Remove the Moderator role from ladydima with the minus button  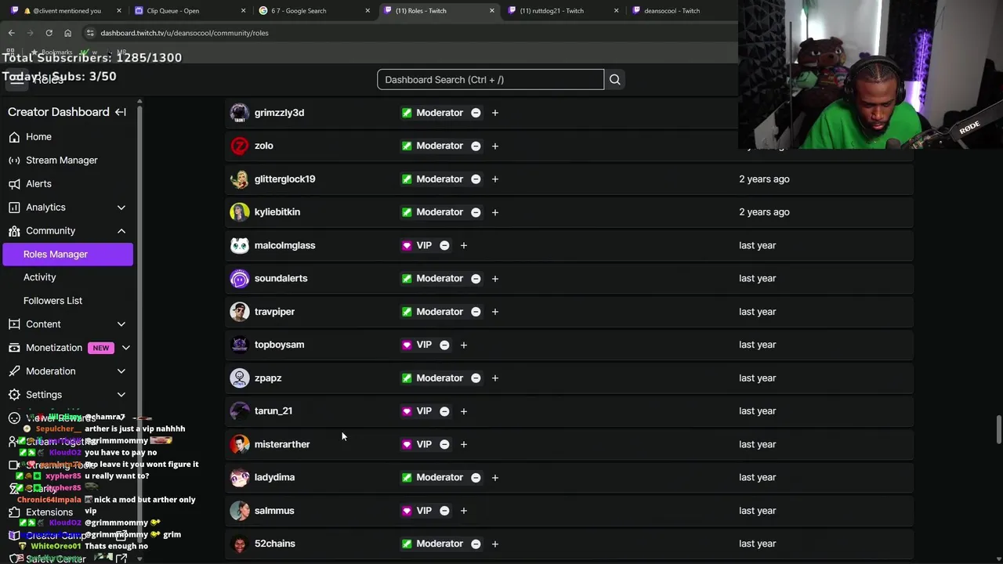(x=476, y=477)
